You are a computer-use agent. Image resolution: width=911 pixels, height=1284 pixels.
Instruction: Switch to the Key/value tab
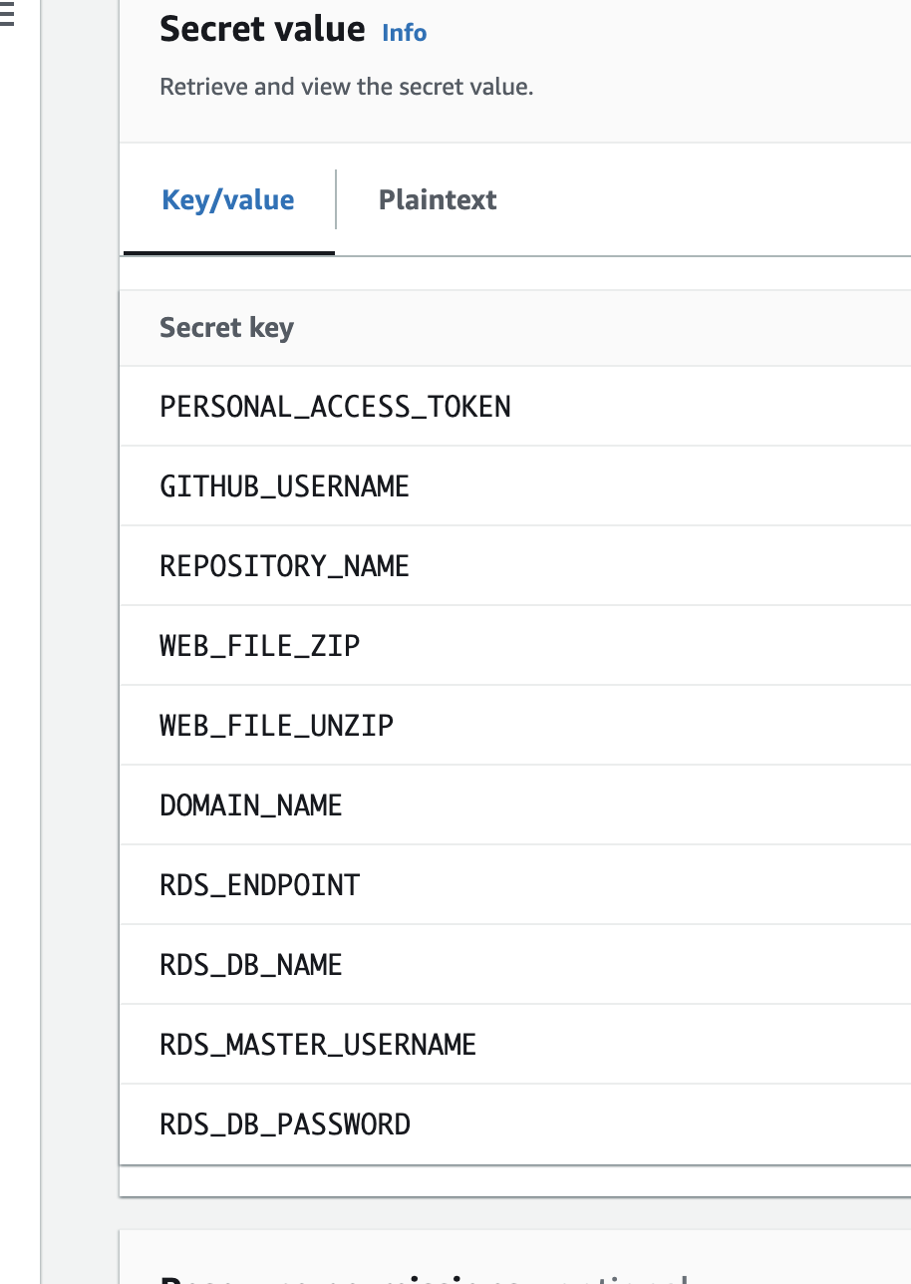(x=228, y=199)
